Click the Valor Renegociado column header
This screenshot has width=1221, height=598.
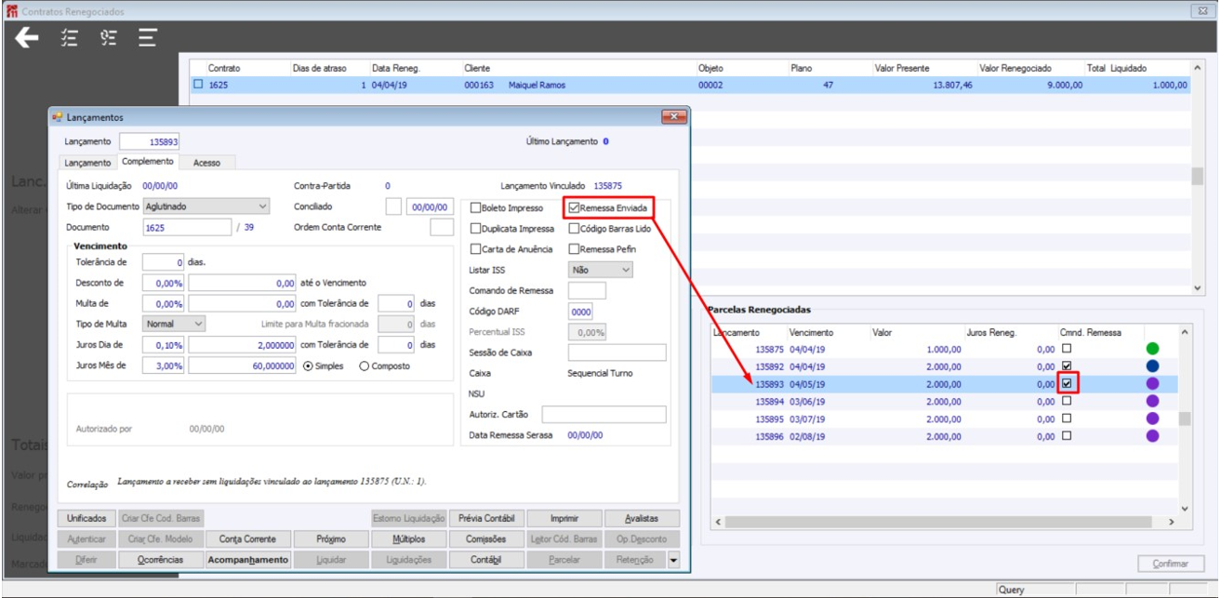tap(1015, 68)
